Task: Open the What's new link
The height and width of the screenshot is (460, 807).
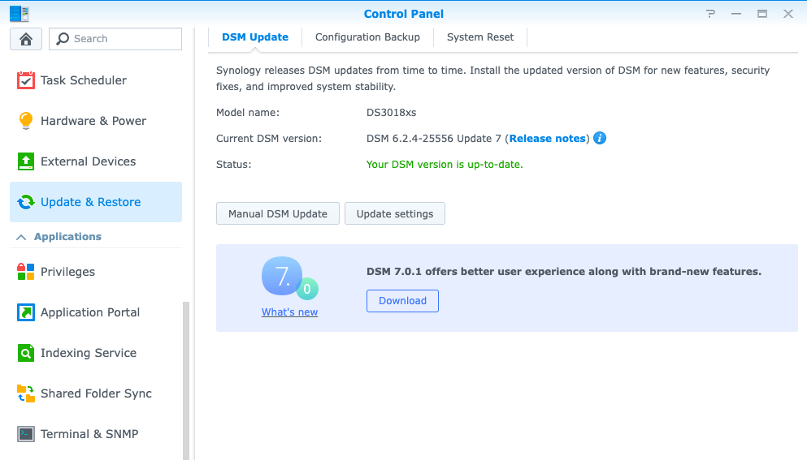Action: point(290,312)
